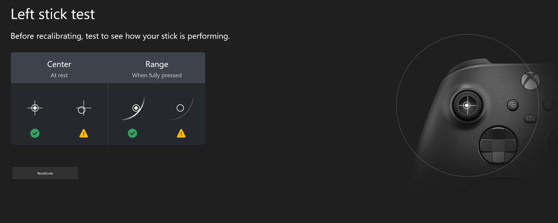Click the green checkmark under Center
Viewport: 558px width, 223px height.
35,133
